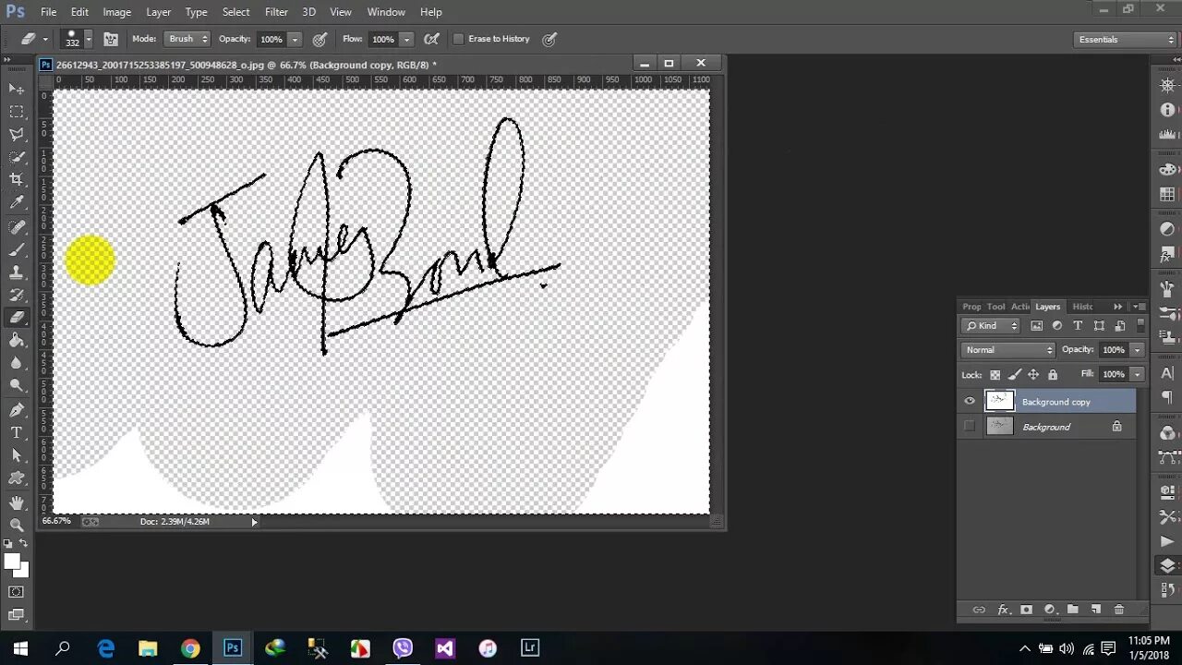Screen dimensions: 1182x665
Task: Open eraser Mode dropdown (Brush)
Action: (x=187, y=39)
